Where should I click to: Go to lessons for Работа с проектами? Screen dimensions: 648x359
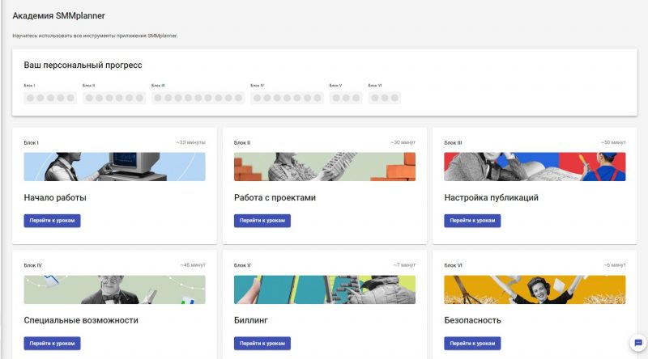(x=262, y=221)
